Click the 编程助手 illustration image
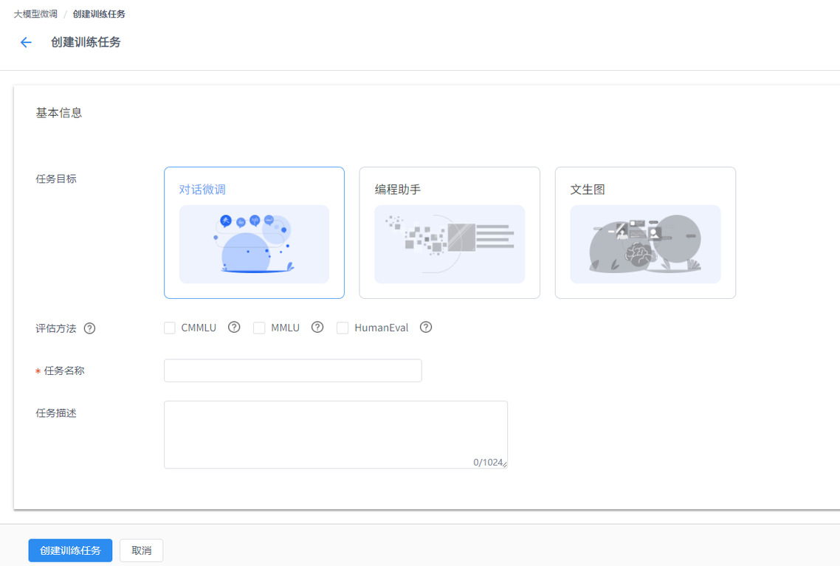Screen dimensions: 840x566 click(450, 244)
